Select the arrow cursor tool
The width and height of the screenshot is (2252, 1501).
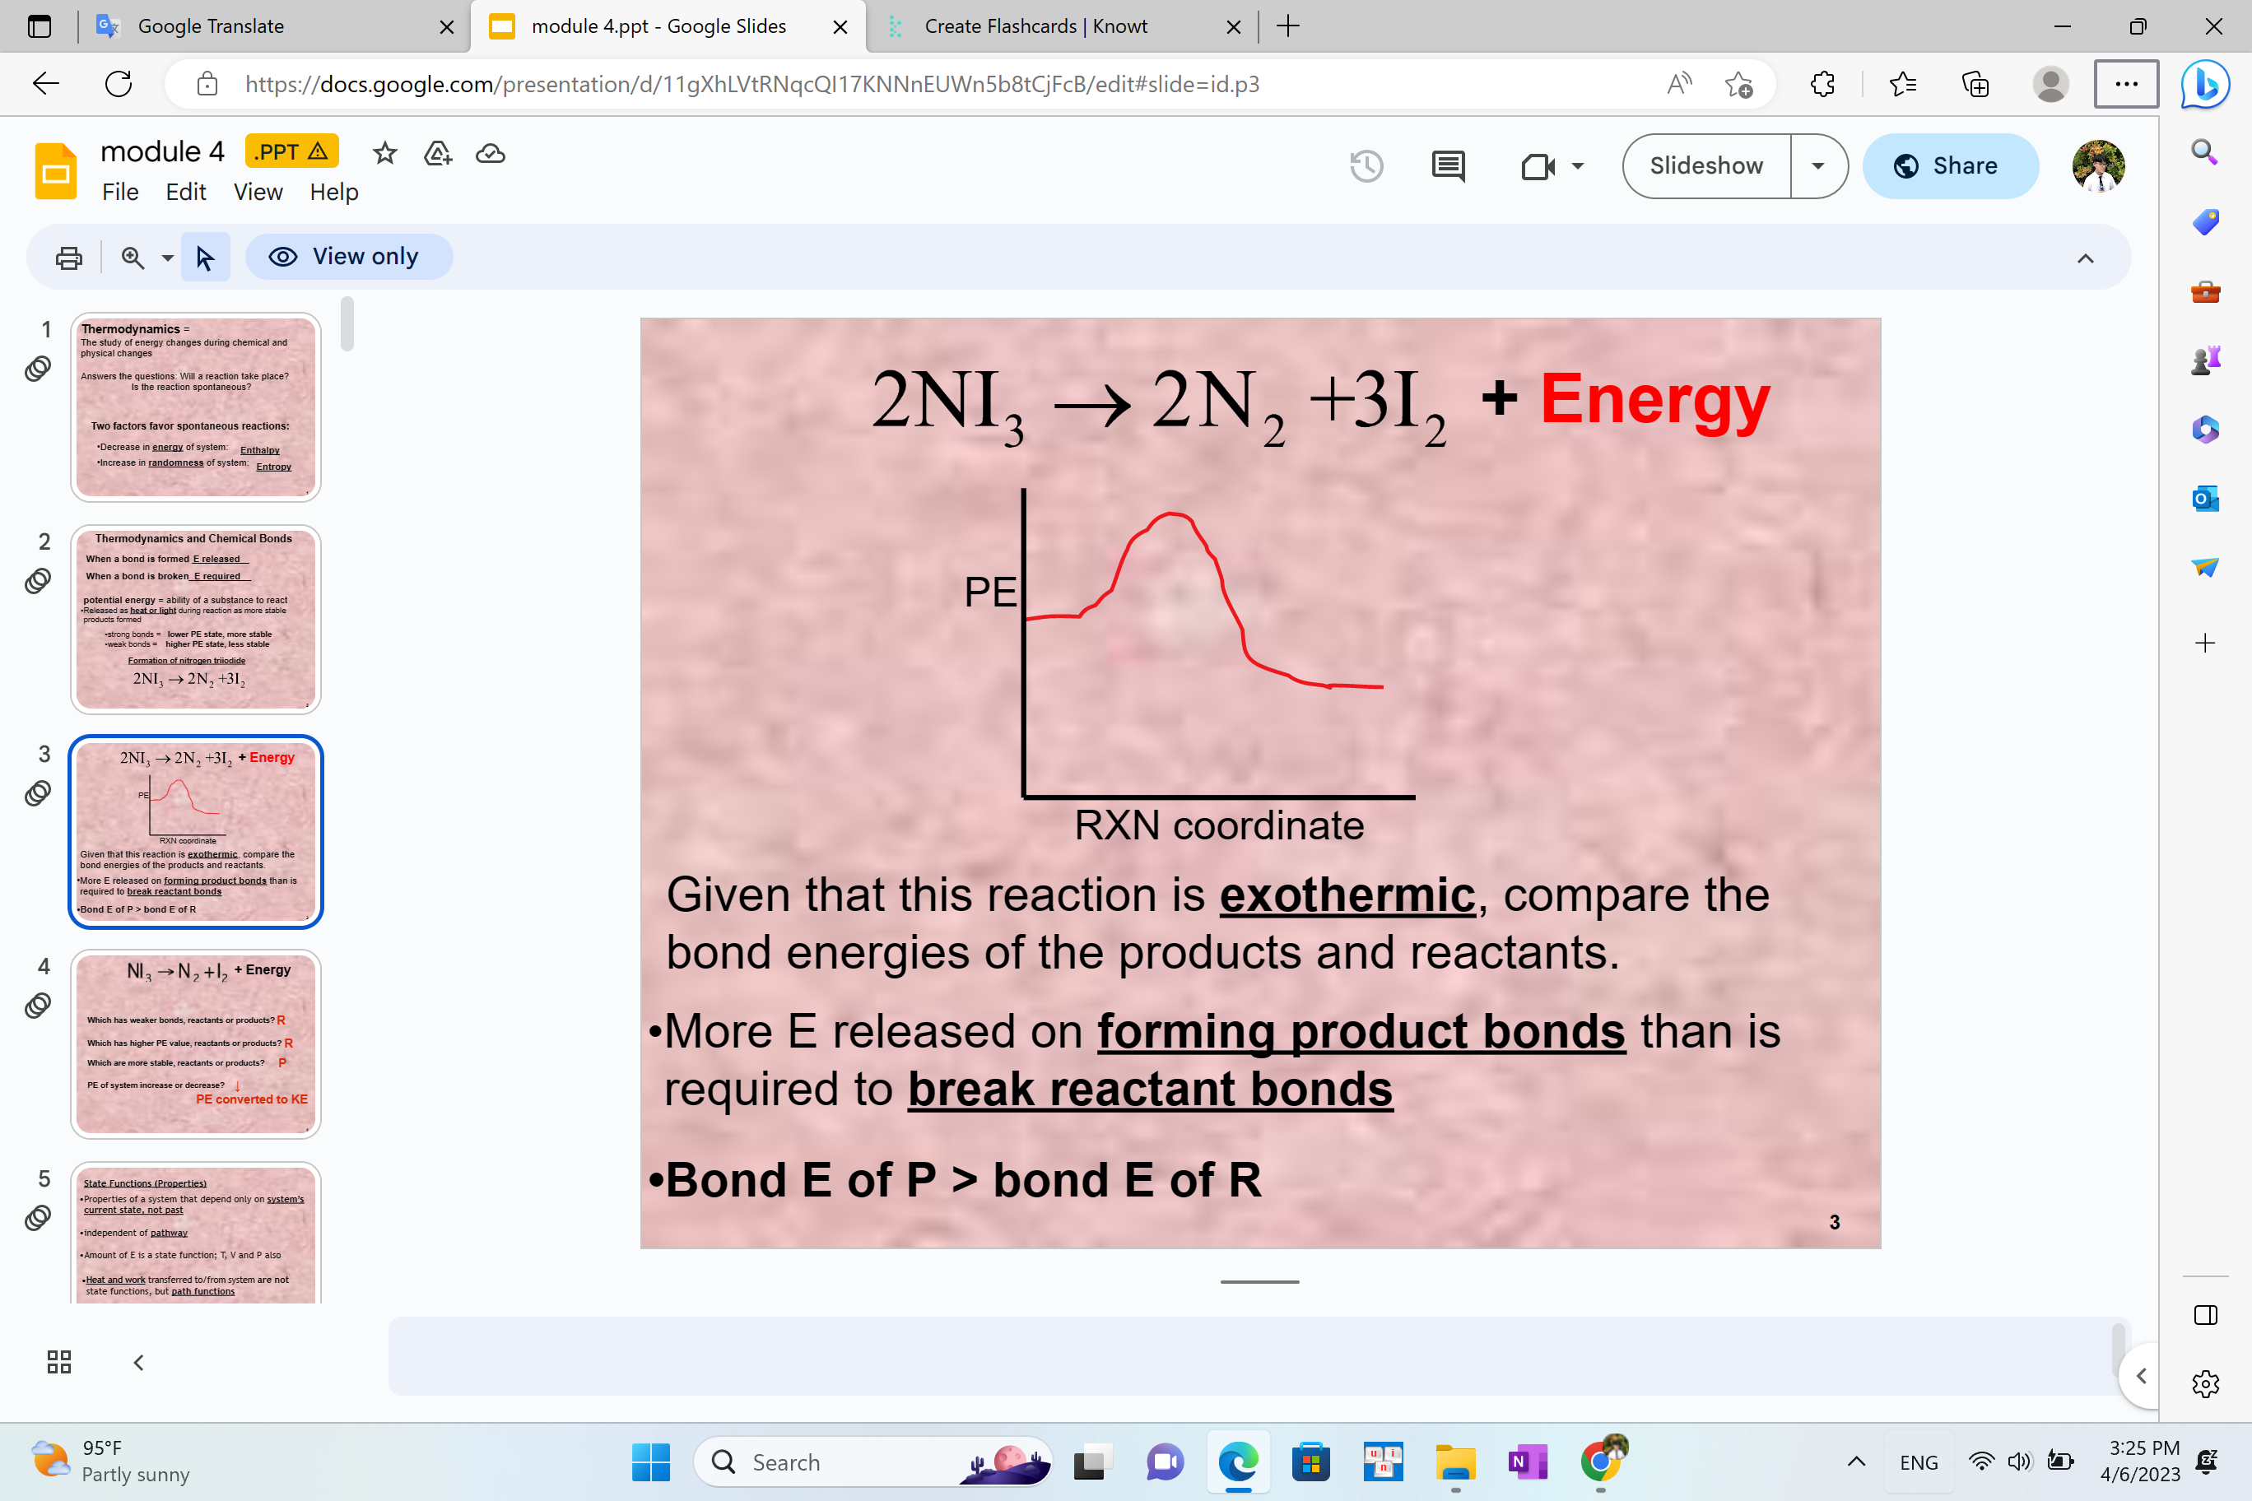205,258
